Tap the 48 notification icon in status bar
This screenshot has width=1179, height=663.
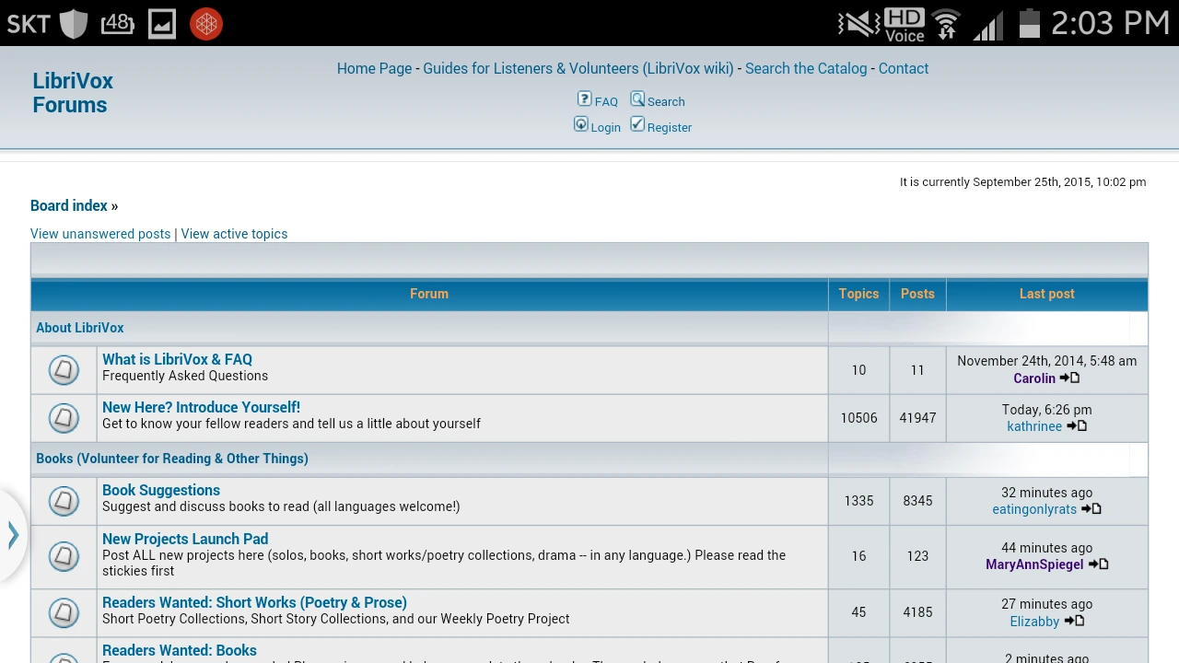pos(118,24)
